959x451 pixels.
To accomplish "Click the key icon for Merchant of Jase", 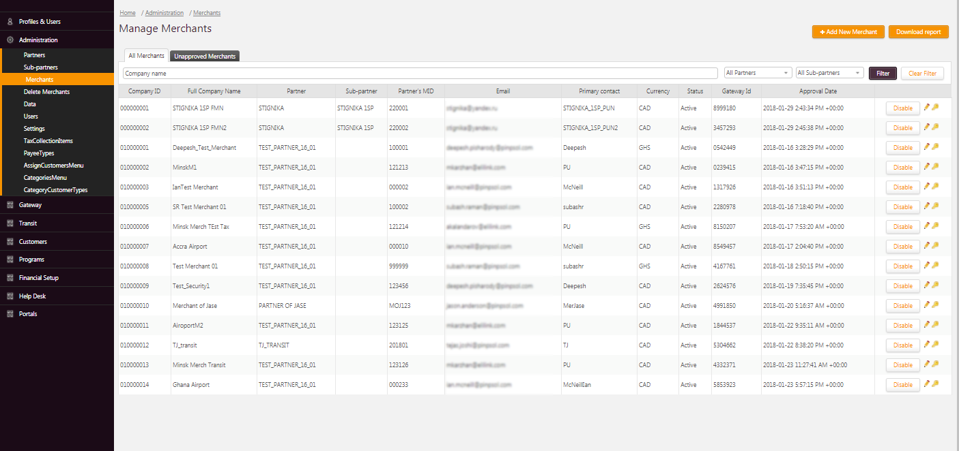I will click(935, 305).
